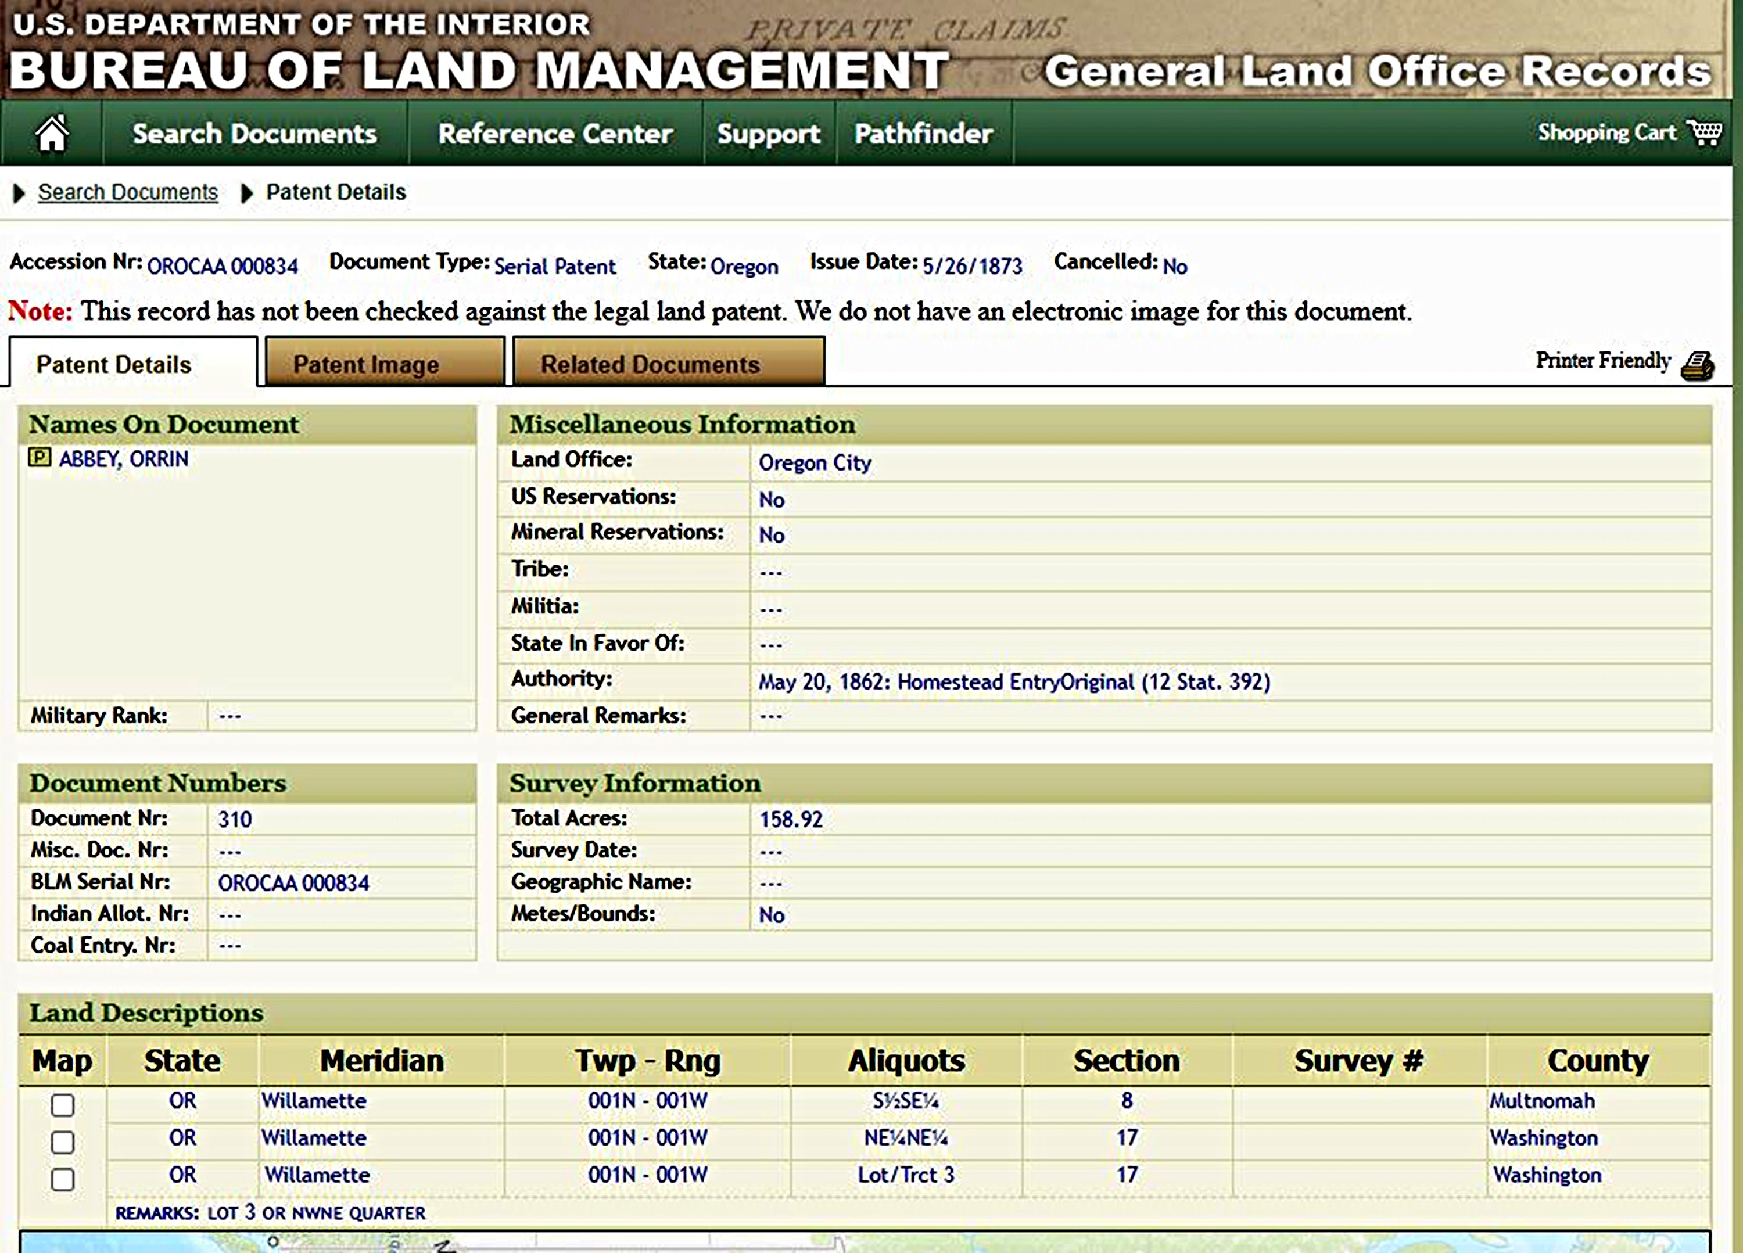Click the Survey # column header
Viewport: 1743px width, 1253px height.
[x=1359, y=1060]
